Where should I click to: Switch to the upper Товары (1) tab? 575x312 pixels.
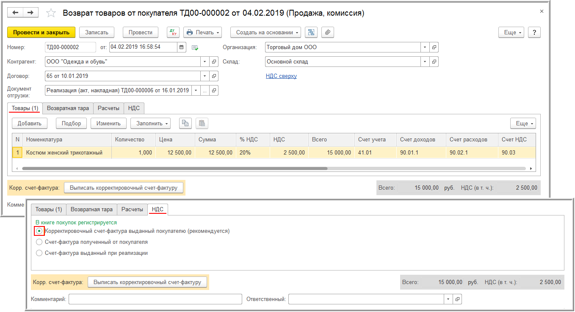[x=25, y=108]
